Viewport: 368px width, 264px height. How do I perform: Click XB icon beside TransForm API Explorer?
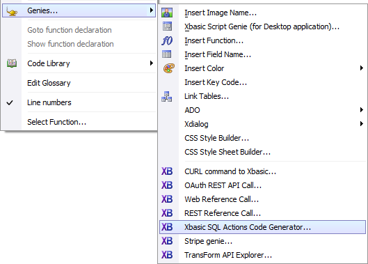point(167,255)
